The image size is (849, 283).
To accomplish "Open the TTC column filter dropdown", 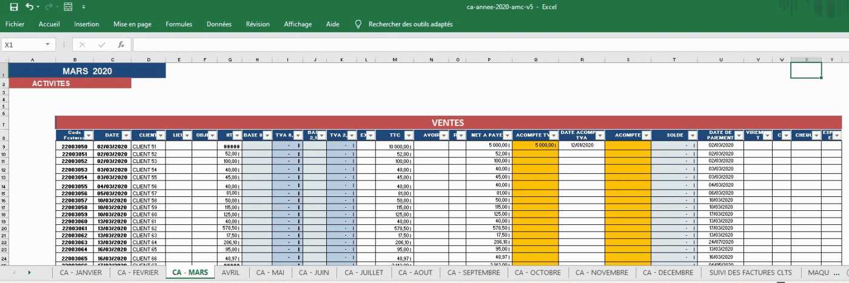I will (408, 135).
